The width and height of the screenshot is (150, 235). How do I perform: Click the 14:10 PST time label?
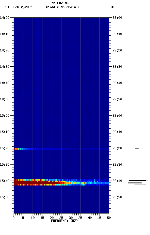click(5, 34)
